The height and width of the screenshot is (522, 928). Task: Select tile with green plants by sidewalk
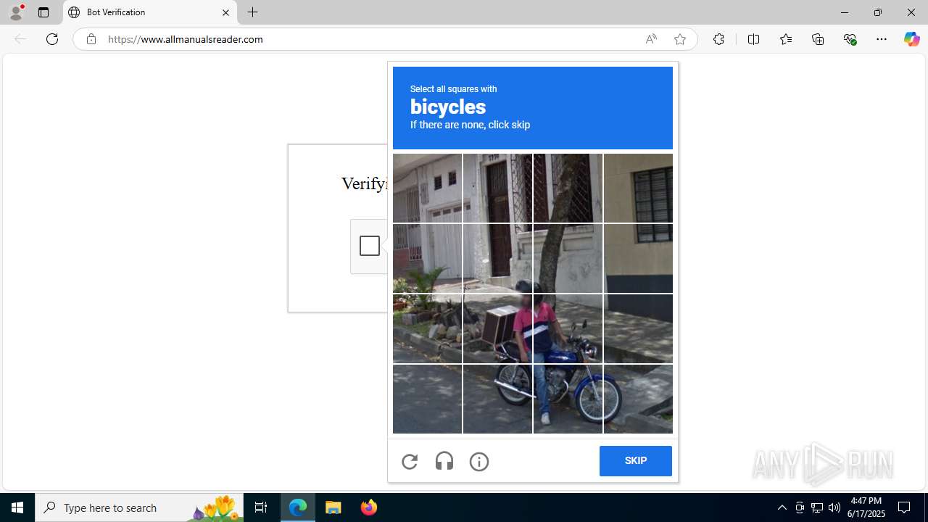427,328
